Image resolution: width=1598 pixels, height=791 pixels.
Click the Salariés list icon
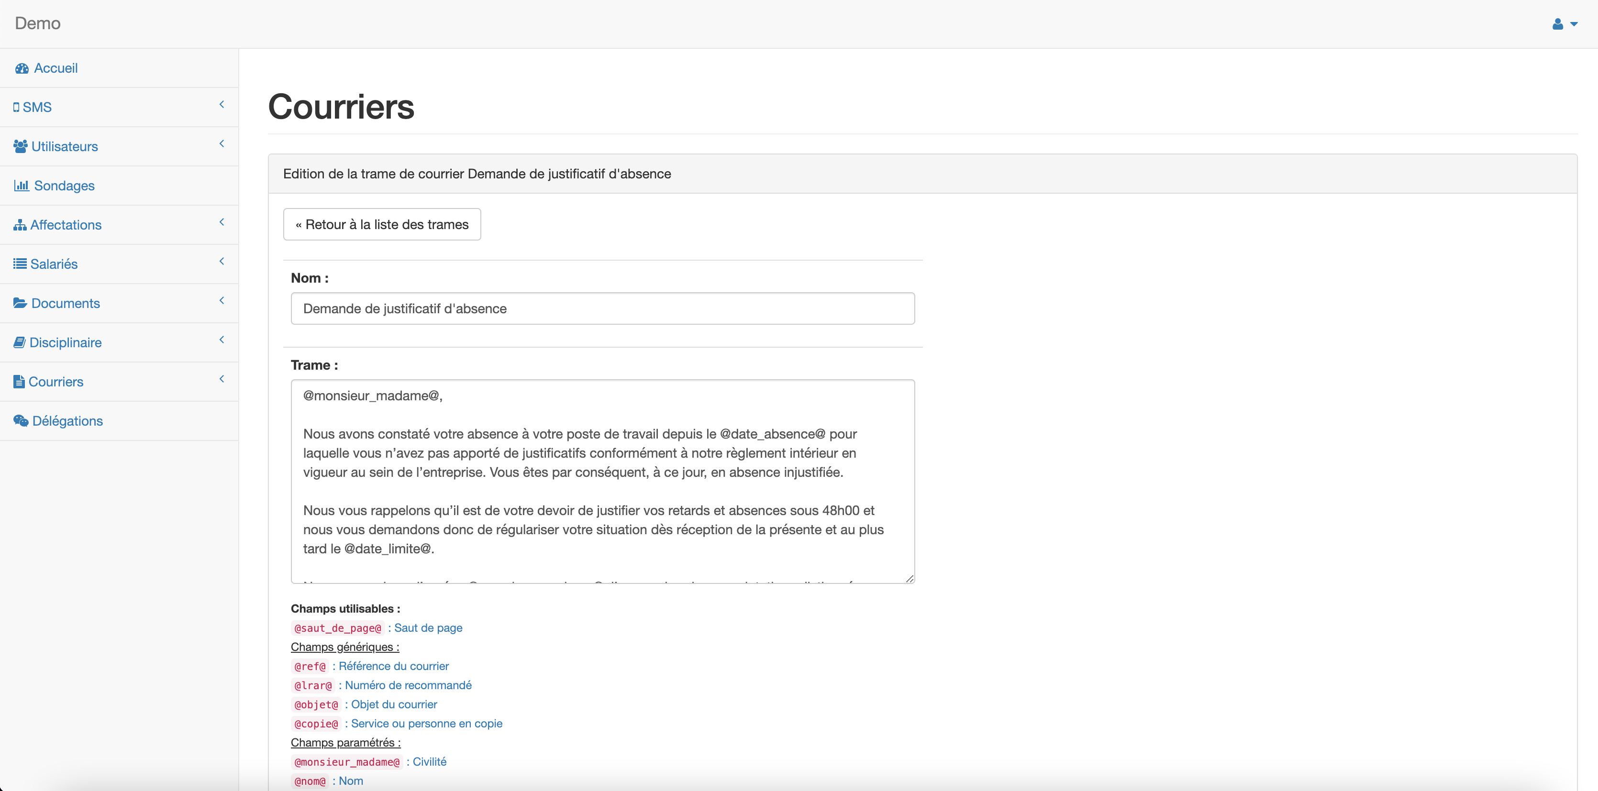click(20, 264)
